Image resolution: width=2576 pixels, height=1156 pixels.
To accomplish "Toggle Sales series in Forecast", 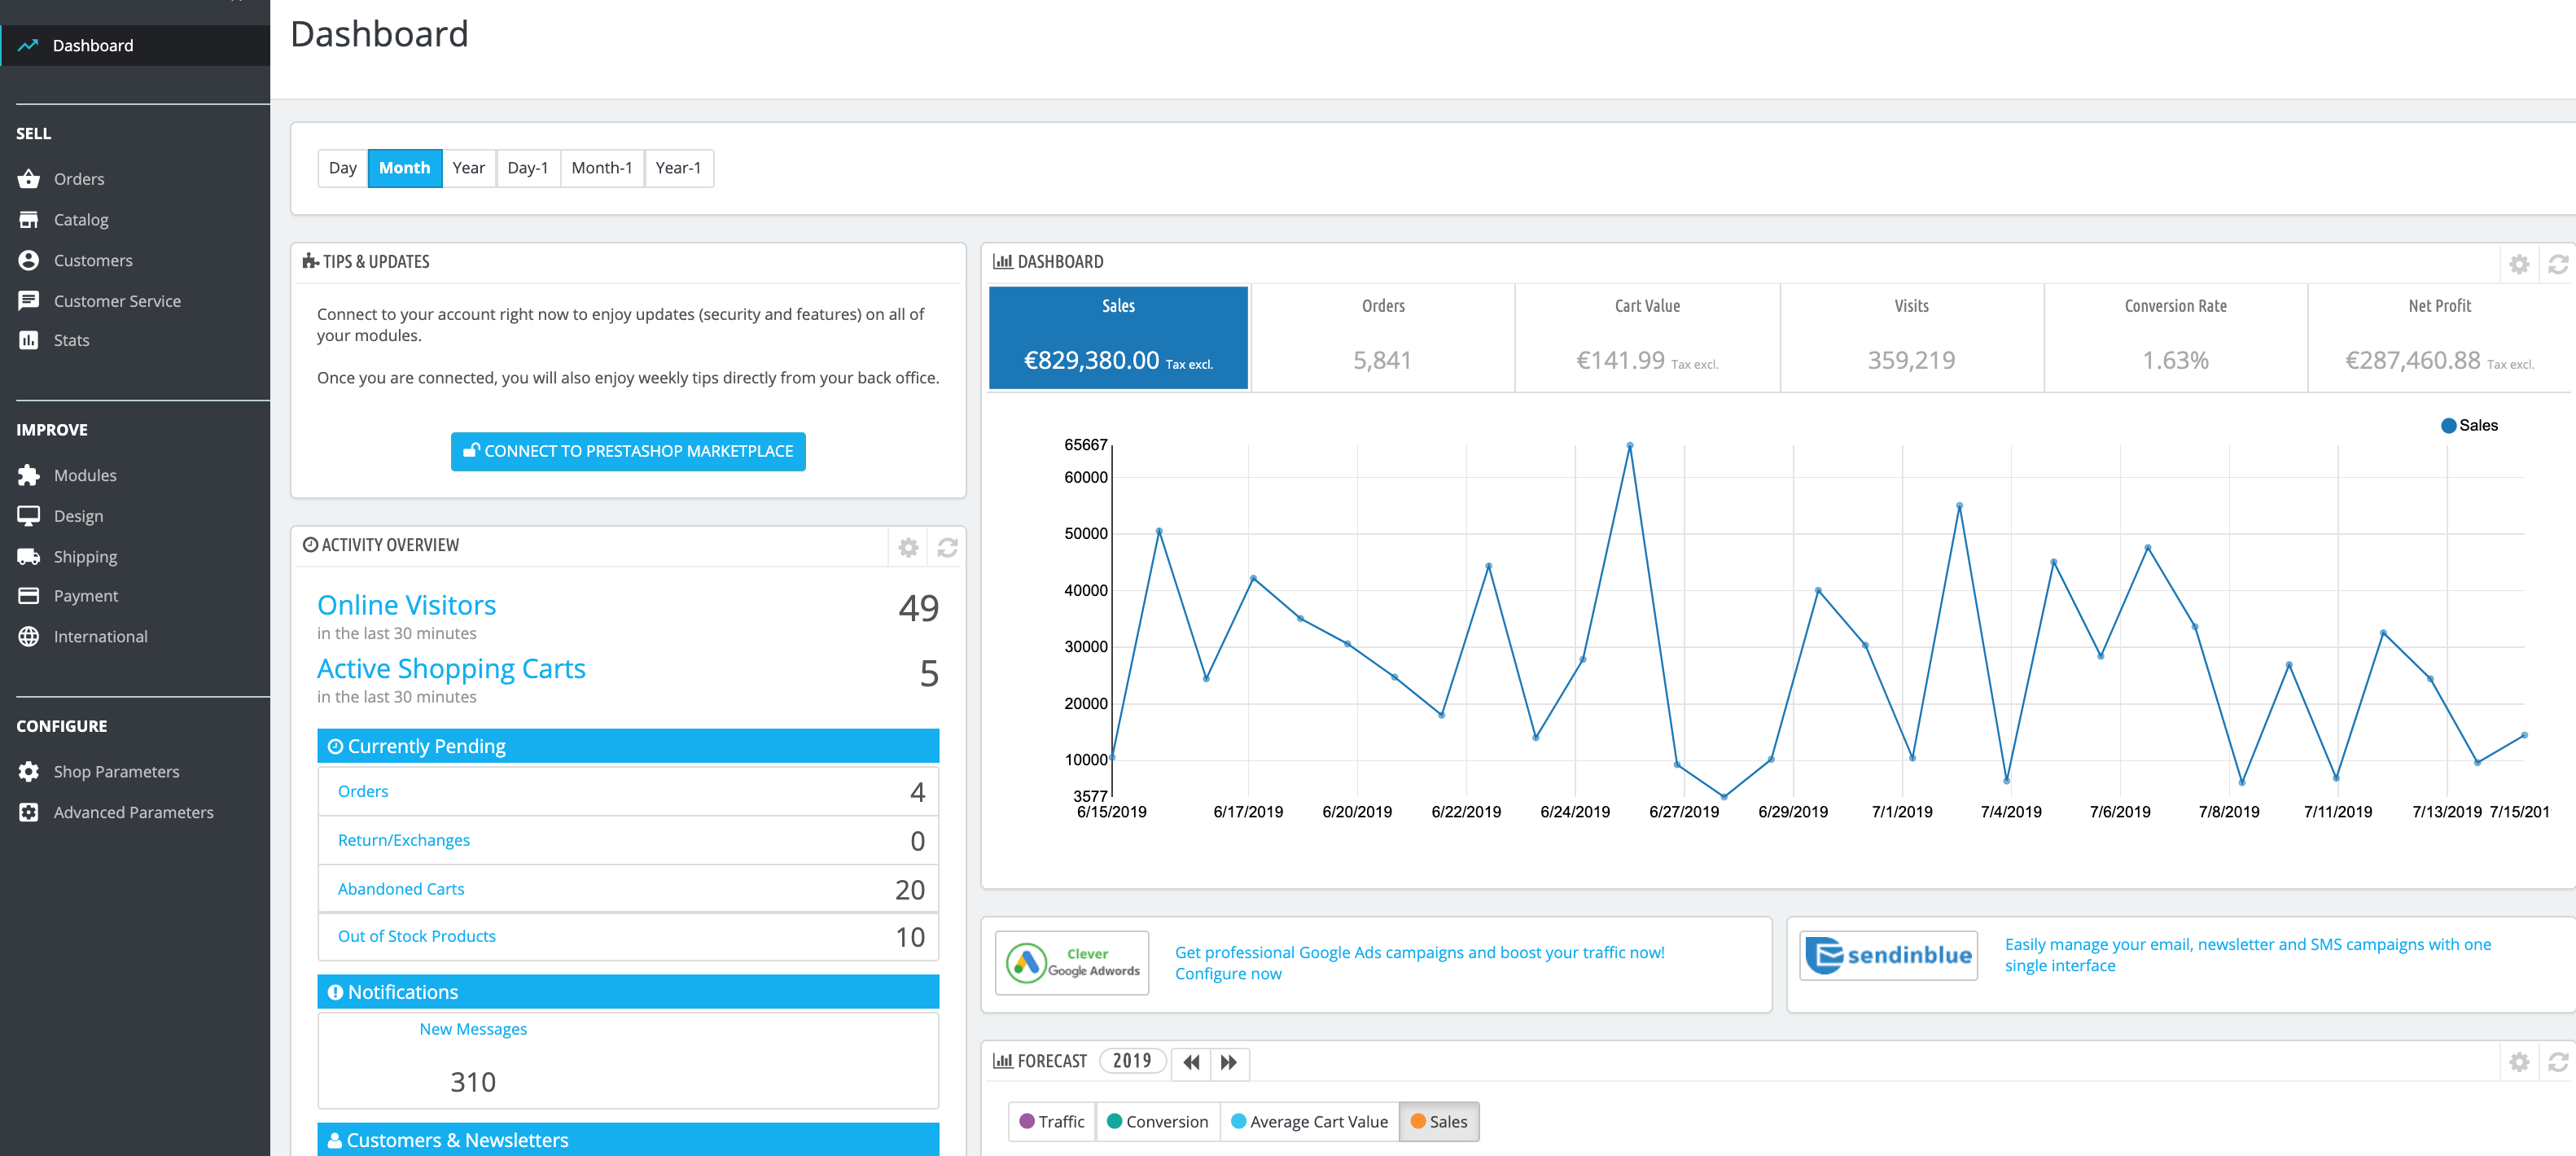I will [1439, 1121].
